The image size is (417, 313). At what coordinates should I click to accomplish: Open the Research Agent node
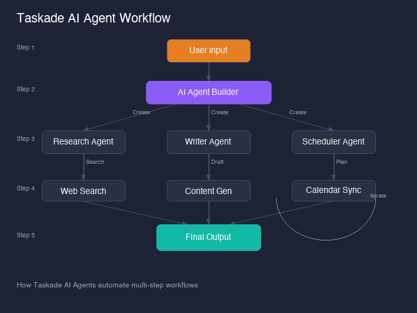pyautogui.click(x=83, y=141)
